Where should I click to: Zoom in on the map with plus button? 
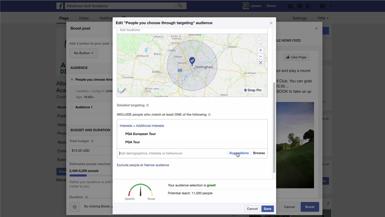tap(260, 50)
